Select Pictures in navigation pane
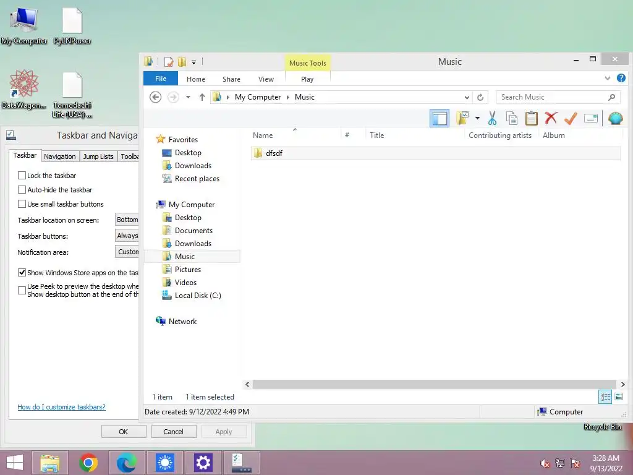The image size is (633, 475). [x=188, y=270]
